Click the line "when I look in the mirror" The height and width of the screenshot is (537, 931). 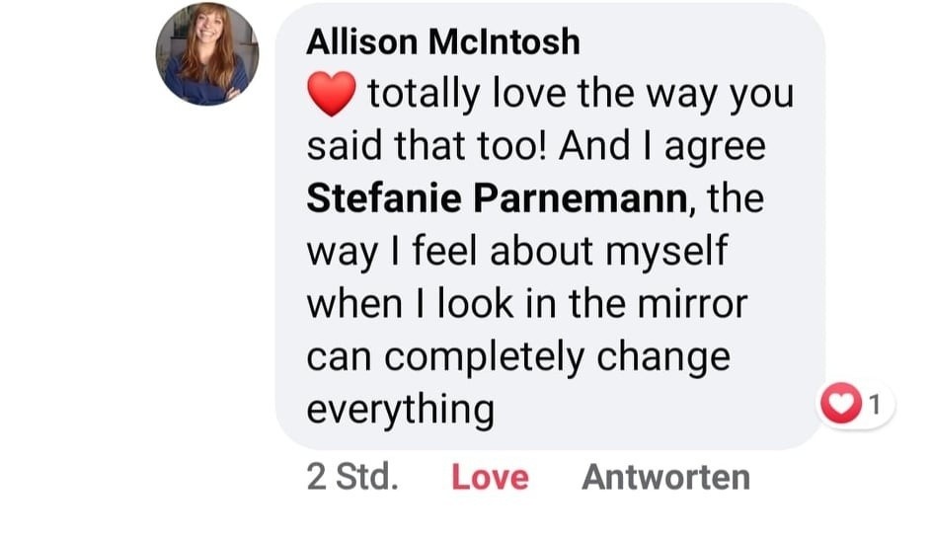point(527,303)
